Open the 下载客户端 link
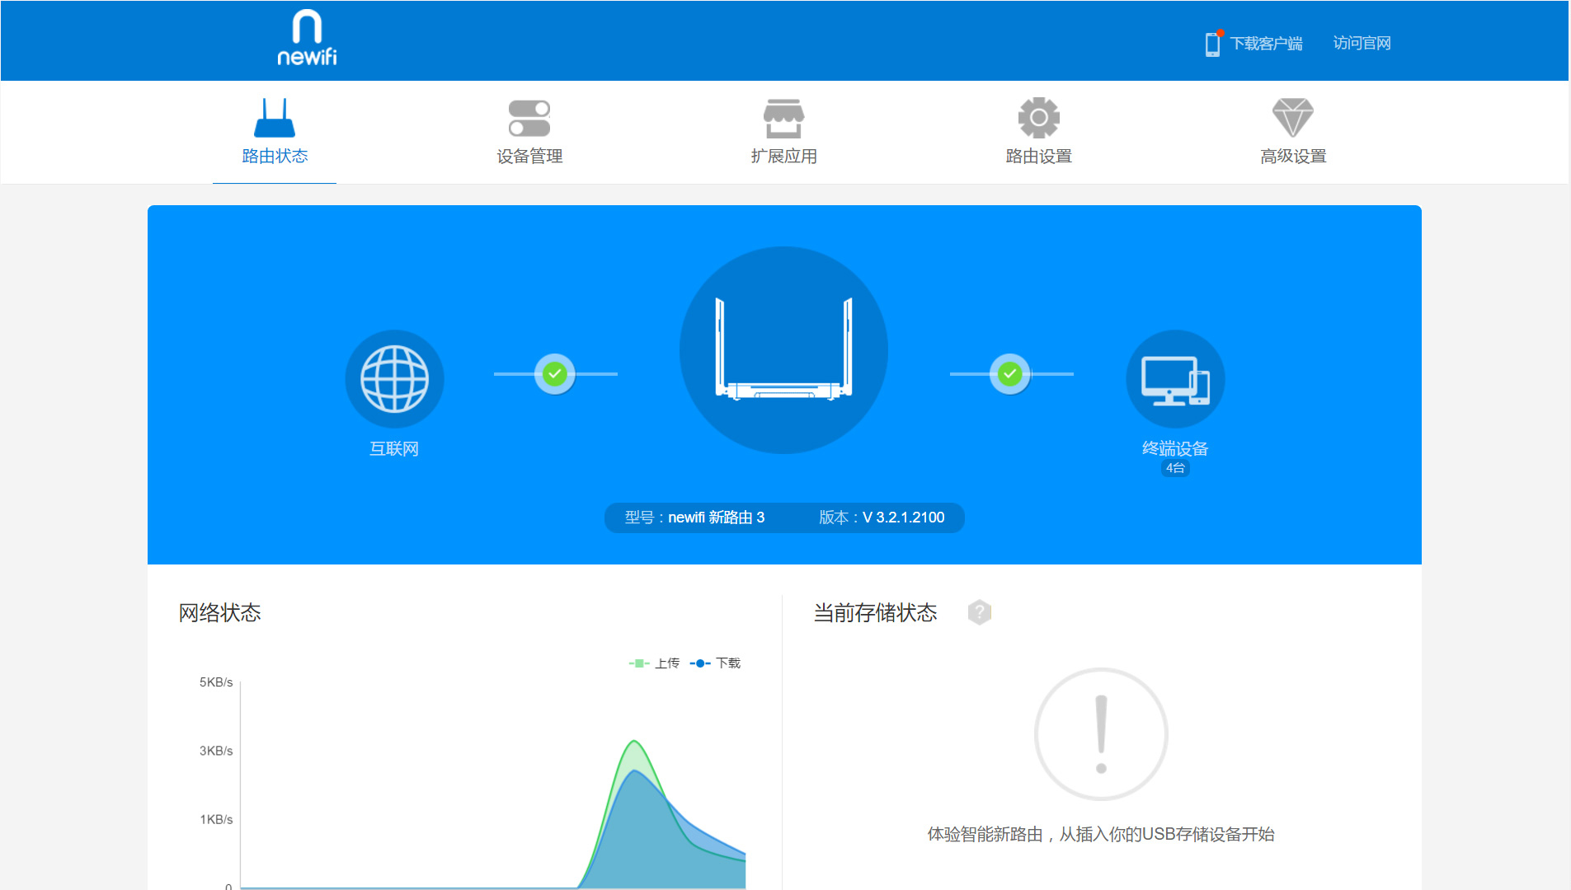 [1266, 43]
